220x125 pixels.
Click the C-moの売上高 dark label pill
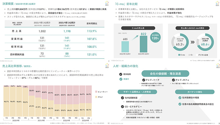tap(138, 28)
